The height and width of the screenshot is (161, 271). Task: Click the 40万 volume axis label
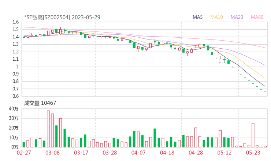(14, 109)
